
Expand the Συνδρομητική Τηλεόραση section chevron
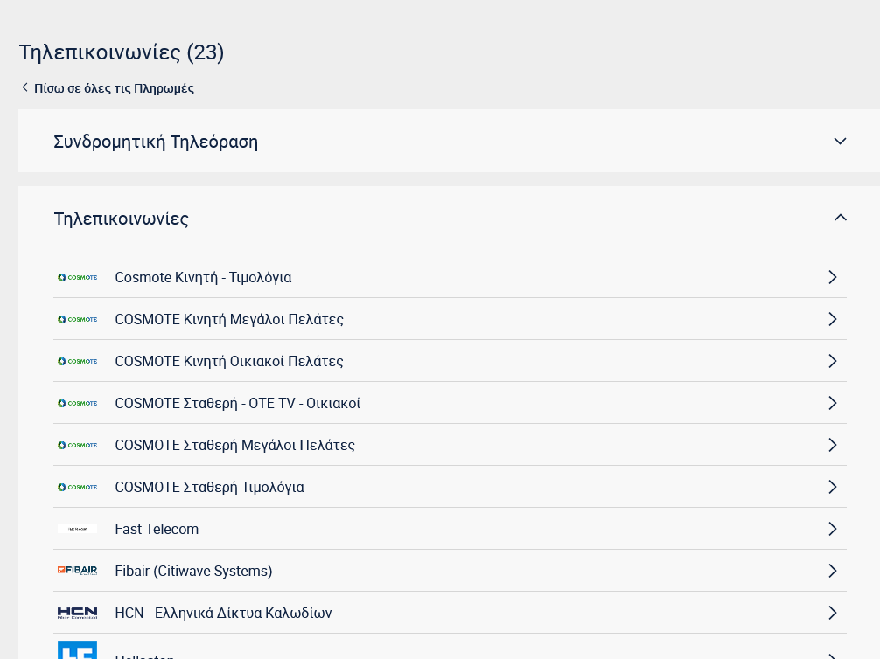point(840,142)
